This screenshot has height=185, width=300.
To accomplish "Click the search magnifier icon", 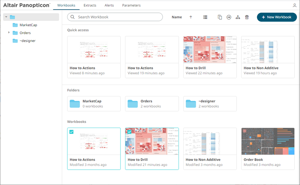I will tap(72, 17).
